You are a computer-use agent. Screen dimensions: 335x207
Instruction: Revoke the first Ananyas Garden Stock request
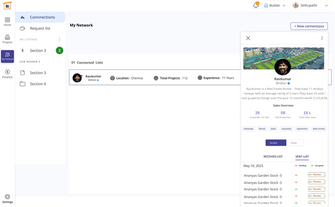pyautogui.click(x=316, y=174)
